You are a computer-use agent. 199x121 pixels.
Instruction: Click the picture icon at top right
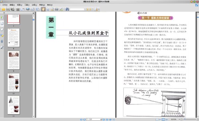[x=197, y=5]
